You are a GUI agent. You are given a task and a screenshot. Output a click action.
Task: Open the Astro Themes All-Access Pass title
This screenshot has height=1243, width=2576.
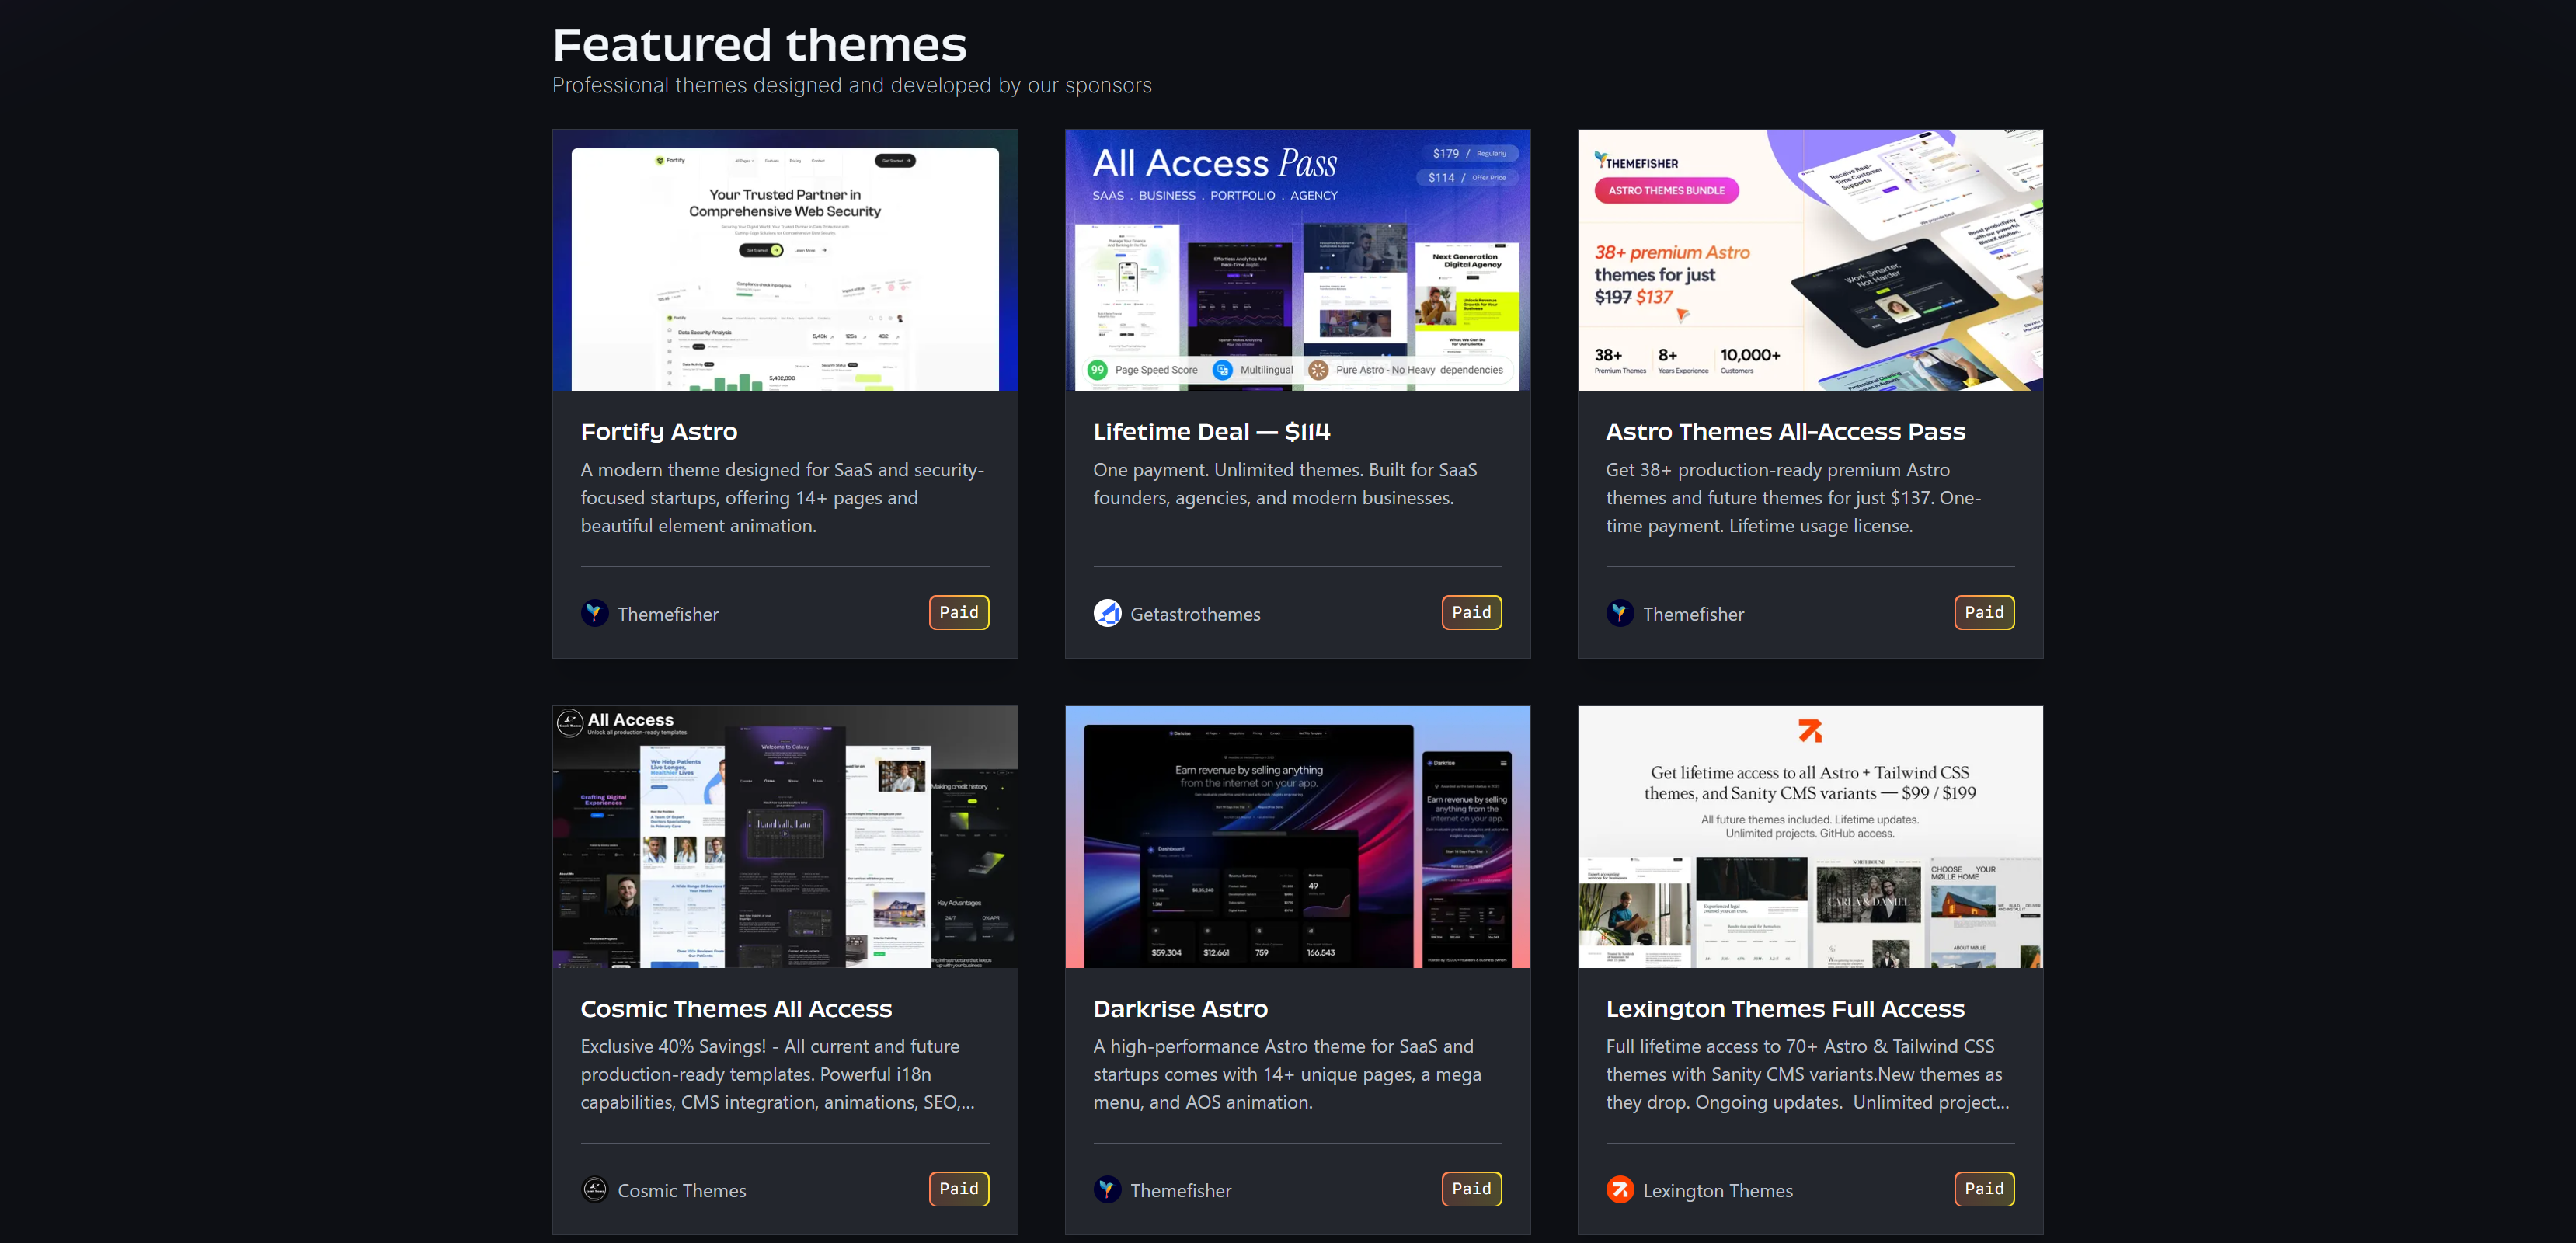[x=1786, y=432]
